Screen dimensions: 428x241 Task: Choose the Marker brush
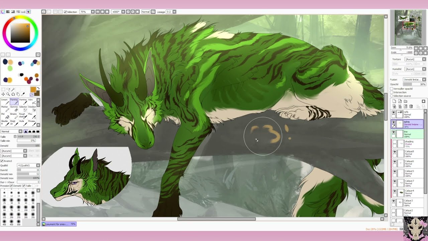[5, 109]
